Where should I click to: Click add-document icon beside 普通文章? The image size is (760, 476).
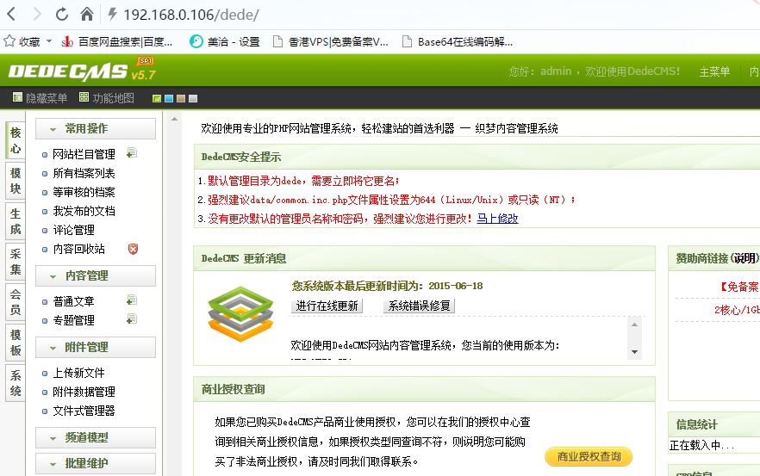pyautogui.click(x=131, y=300)
